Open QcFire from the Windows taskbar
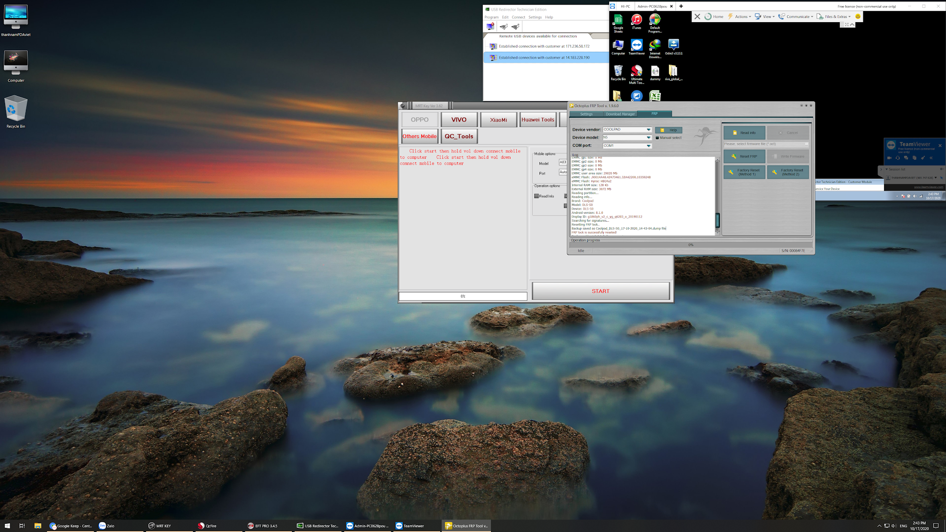 tap(207, 526)
